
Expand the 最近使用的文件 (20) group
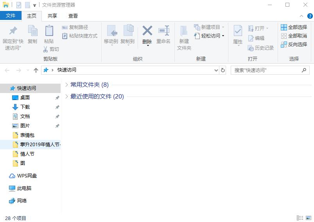tap(67, 97)
